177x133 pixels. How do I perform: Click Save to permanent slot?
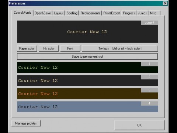[x=87, y=57]
